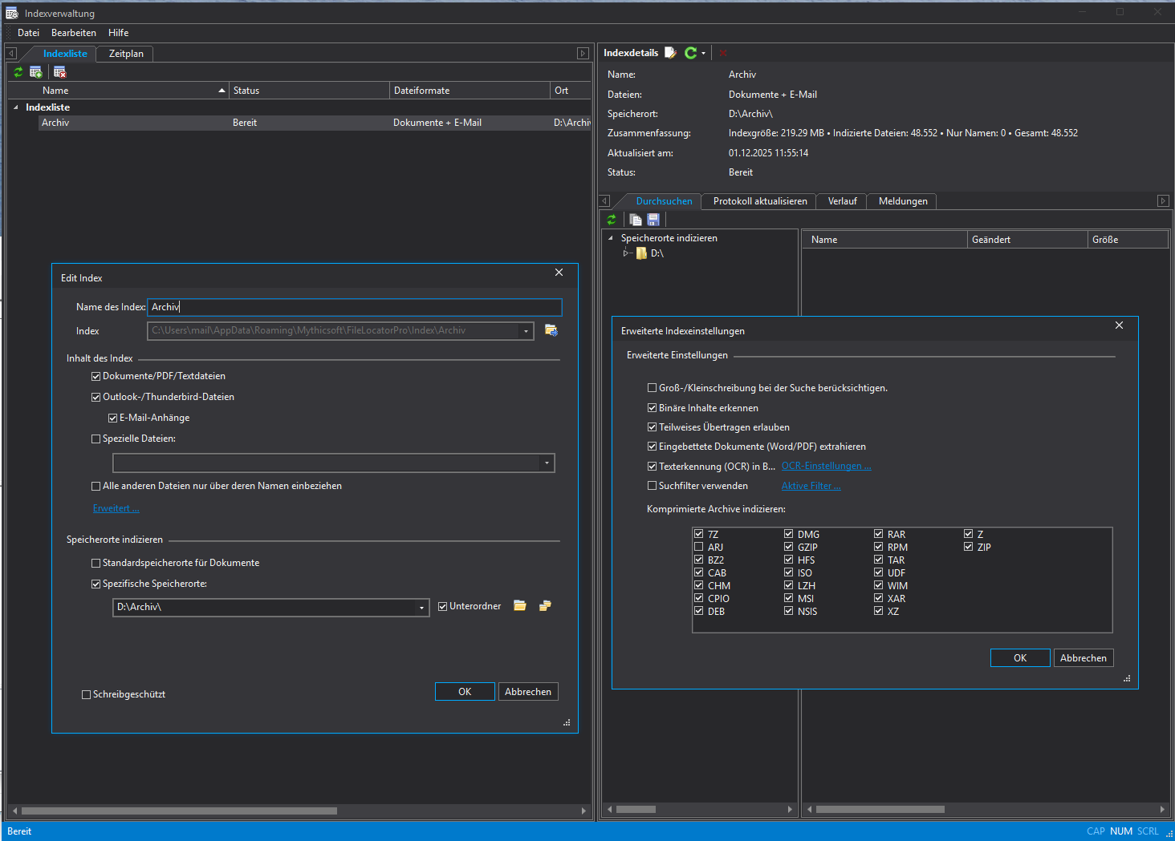
Task: Click the large green update index icon
Action: coord(690,53)
